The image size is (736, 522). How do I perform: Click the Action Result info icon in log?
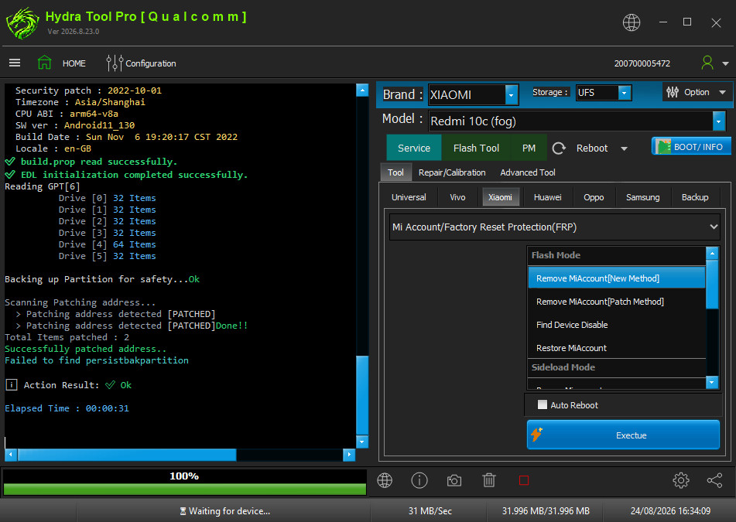(12, 385)
